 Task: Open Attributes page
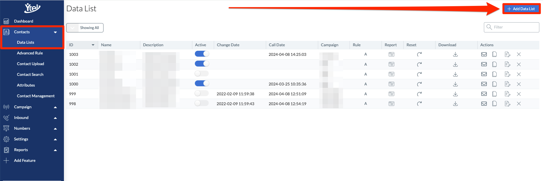26,85
